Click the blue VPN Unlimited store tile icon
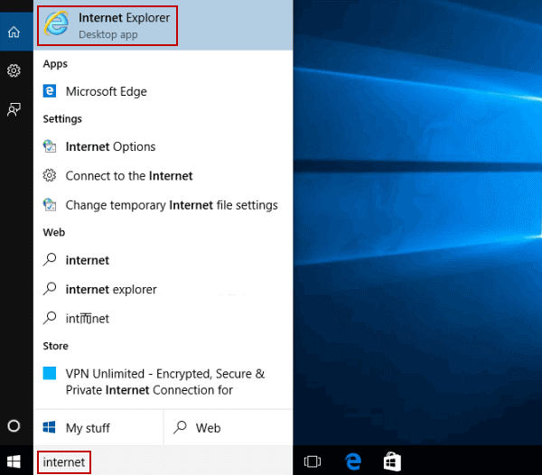 (x=50, y=374)
